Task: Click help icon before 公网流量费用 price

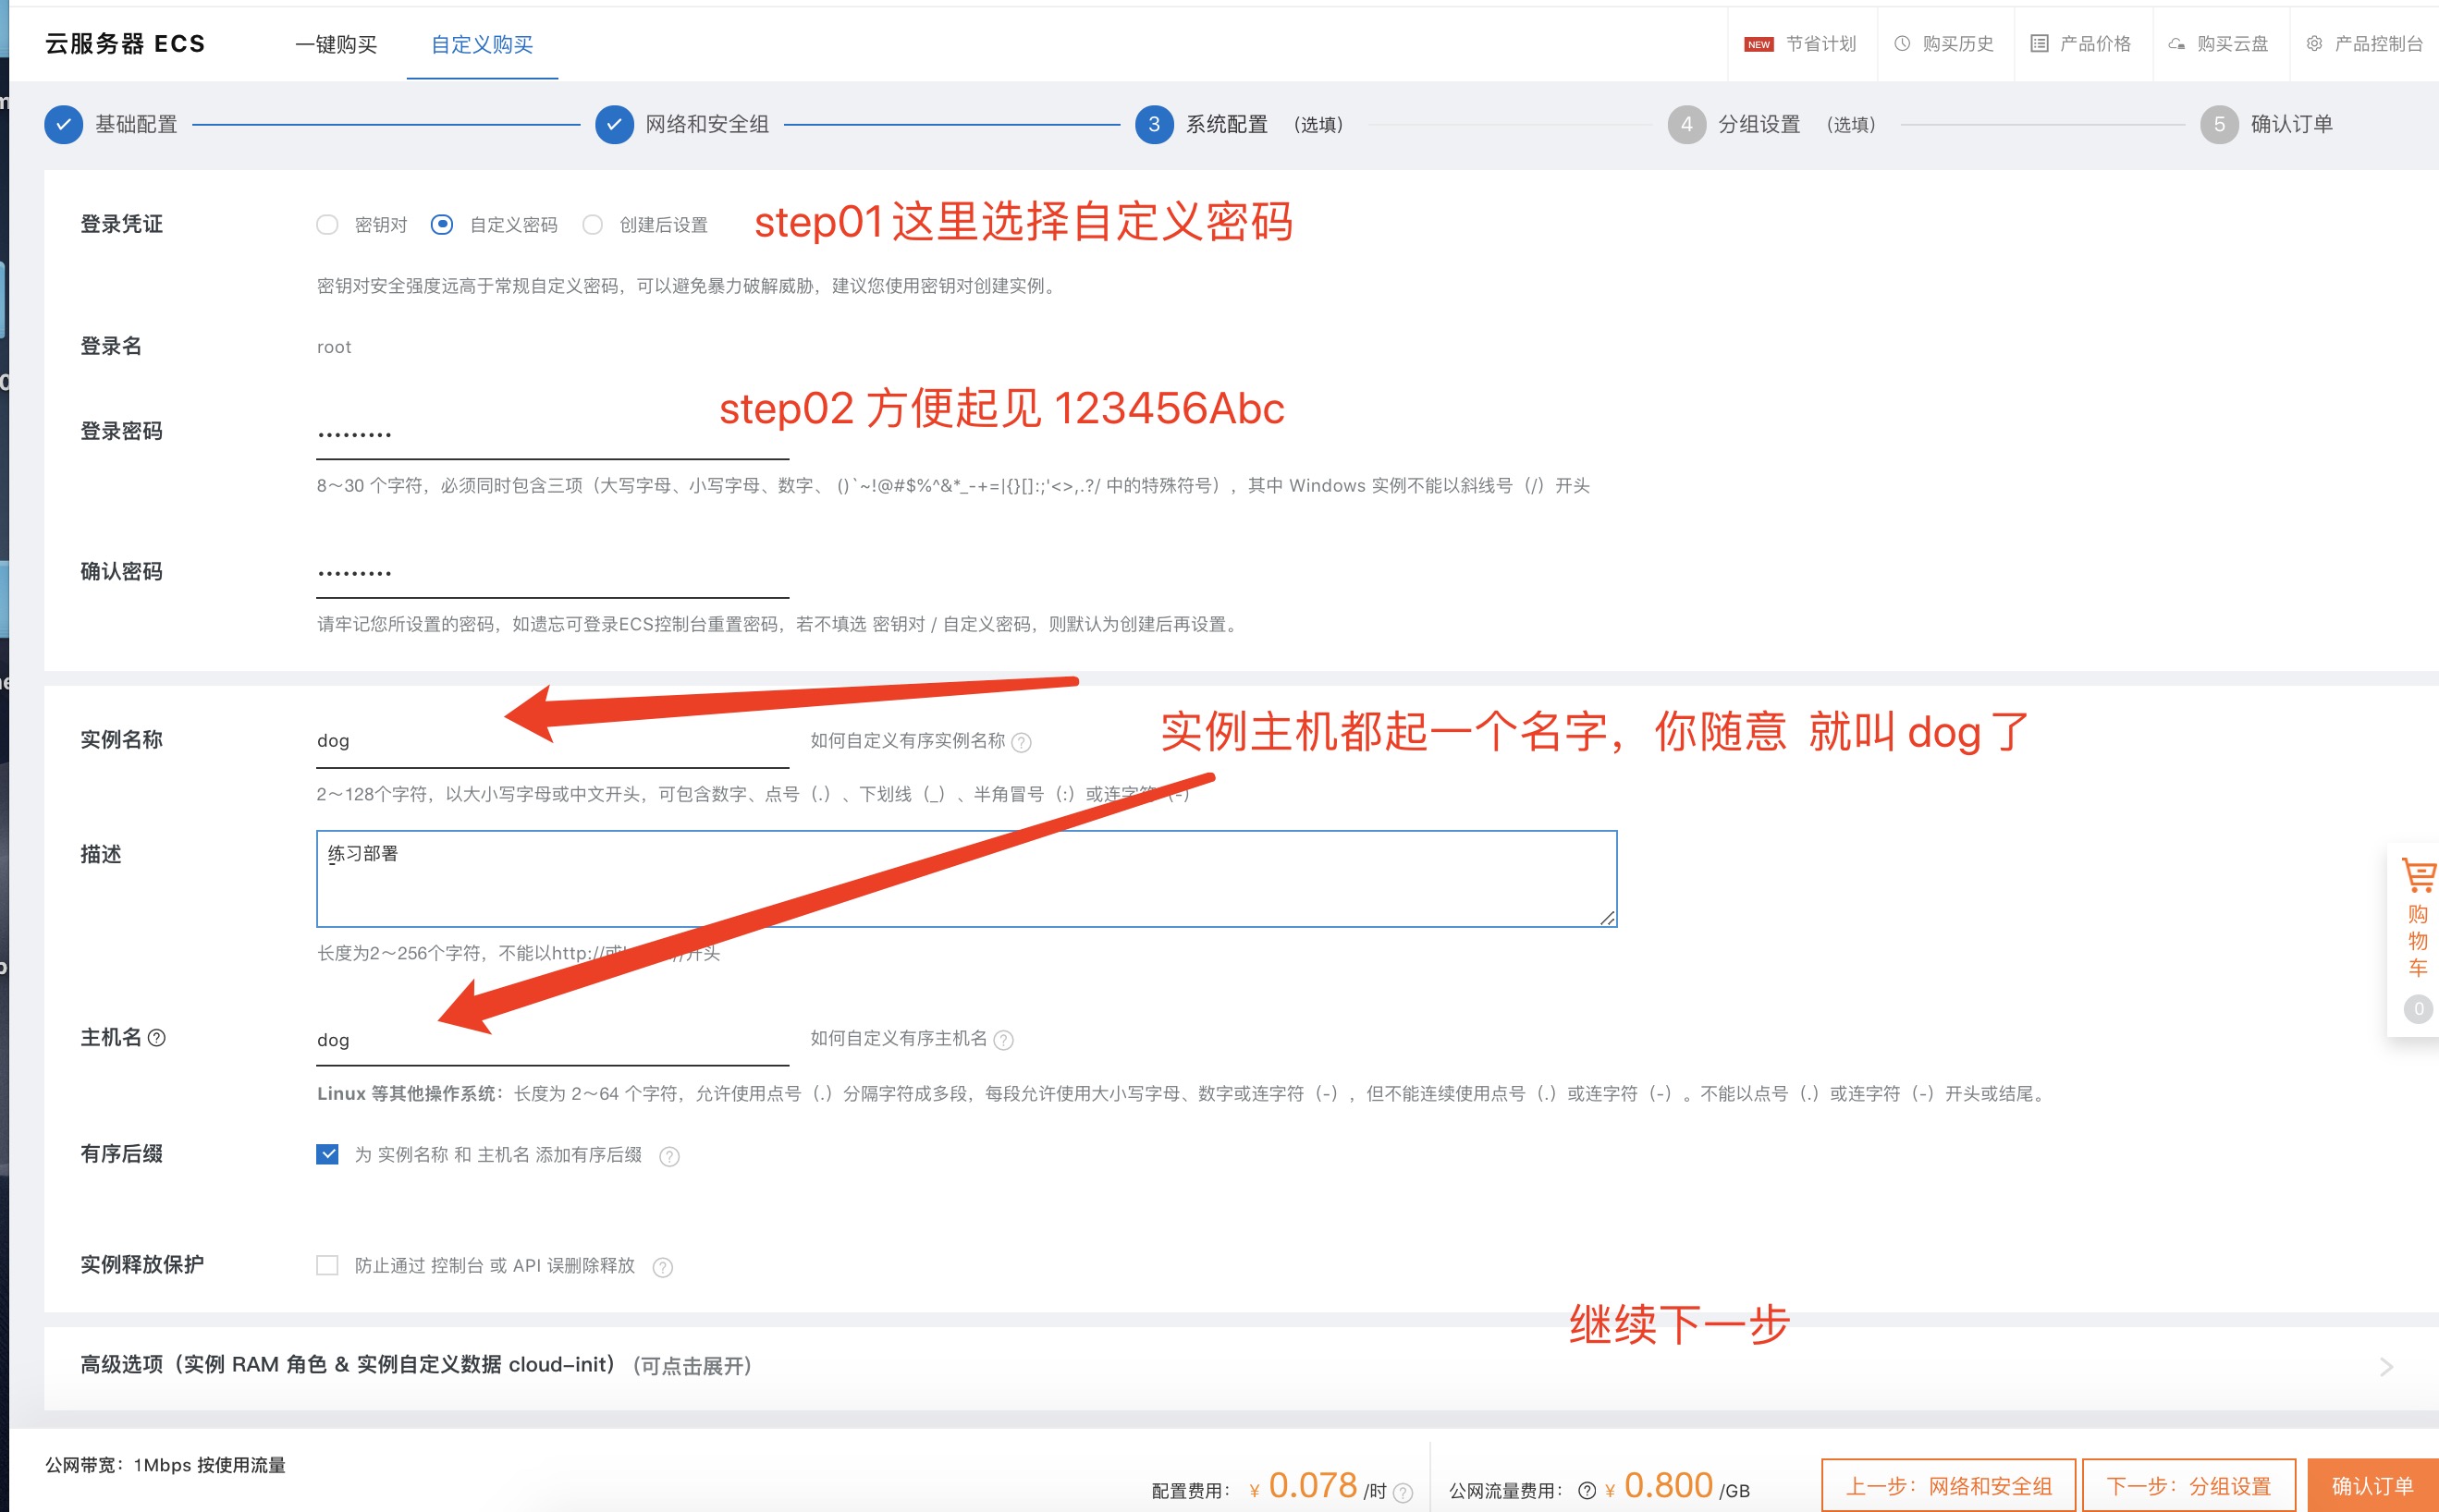Action: [x=1587, y=1491]
